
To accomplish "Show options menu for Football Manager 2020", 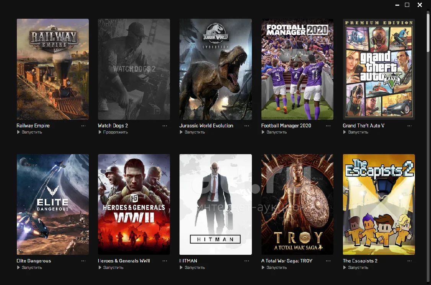I will pyautogui.click(x=328, y=126).
